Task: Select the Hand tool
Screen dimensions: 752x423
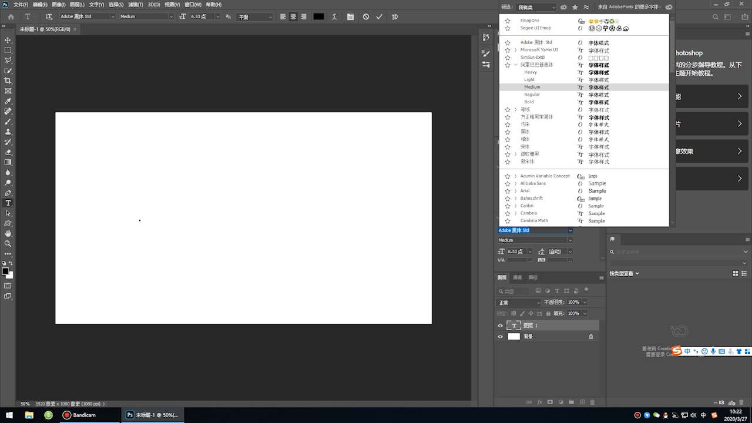Action: (x=8, y=233)
